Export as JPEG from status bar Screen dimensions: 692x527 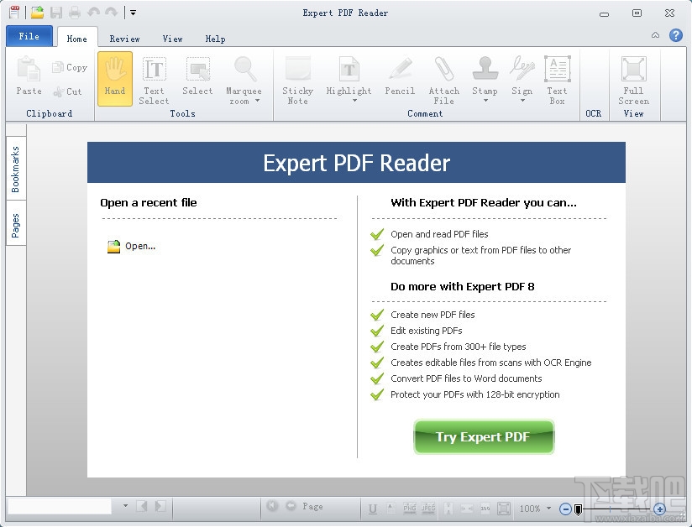click(428, 508)
